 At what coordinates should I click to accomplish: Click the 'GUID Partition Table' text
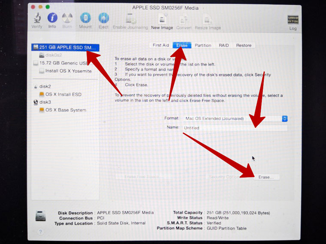tap(226, 228)
